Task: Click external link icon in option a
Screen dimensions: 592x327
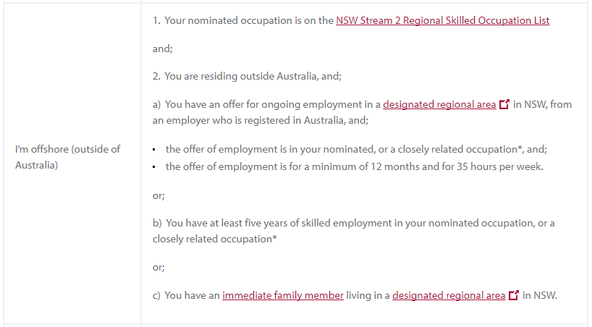Action: [504, 105]
